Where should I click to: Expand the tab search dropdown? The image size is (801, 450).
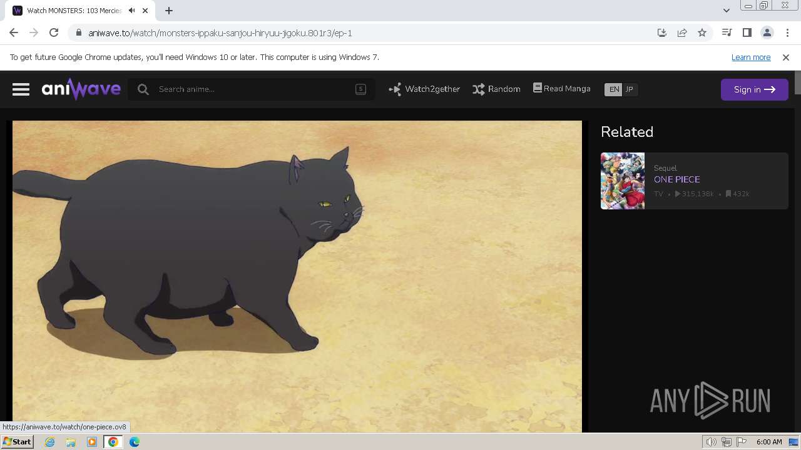[726, 11]
